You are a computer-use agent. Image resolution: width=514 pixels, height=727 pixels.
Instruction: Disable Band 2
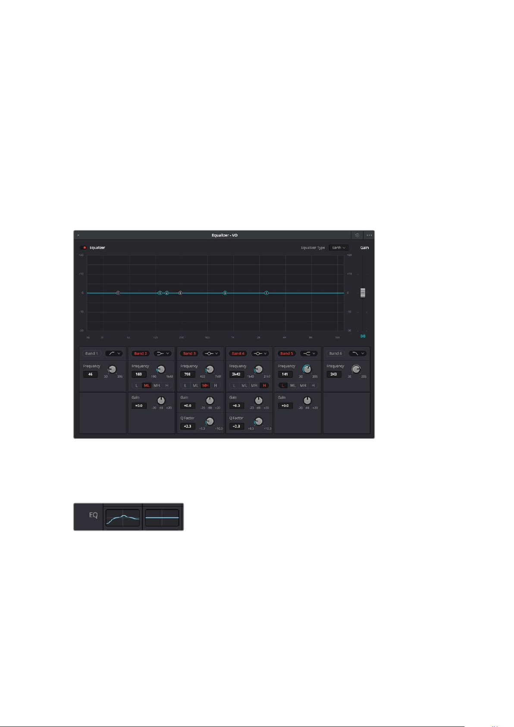[x=140, y=353]
